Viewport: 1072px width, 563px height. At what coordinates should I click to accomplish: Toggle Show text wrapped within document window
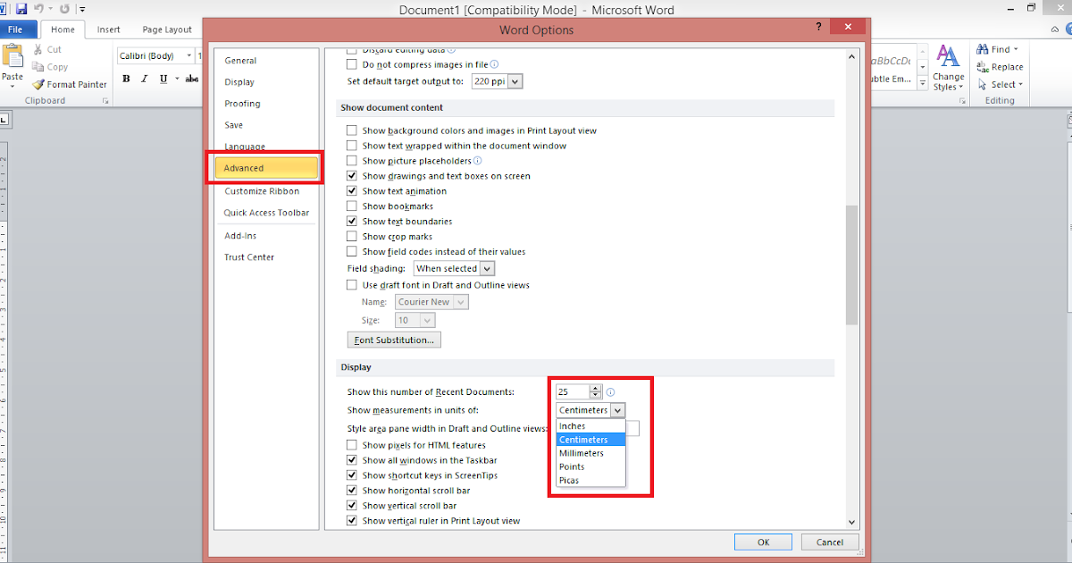point(351,146)
